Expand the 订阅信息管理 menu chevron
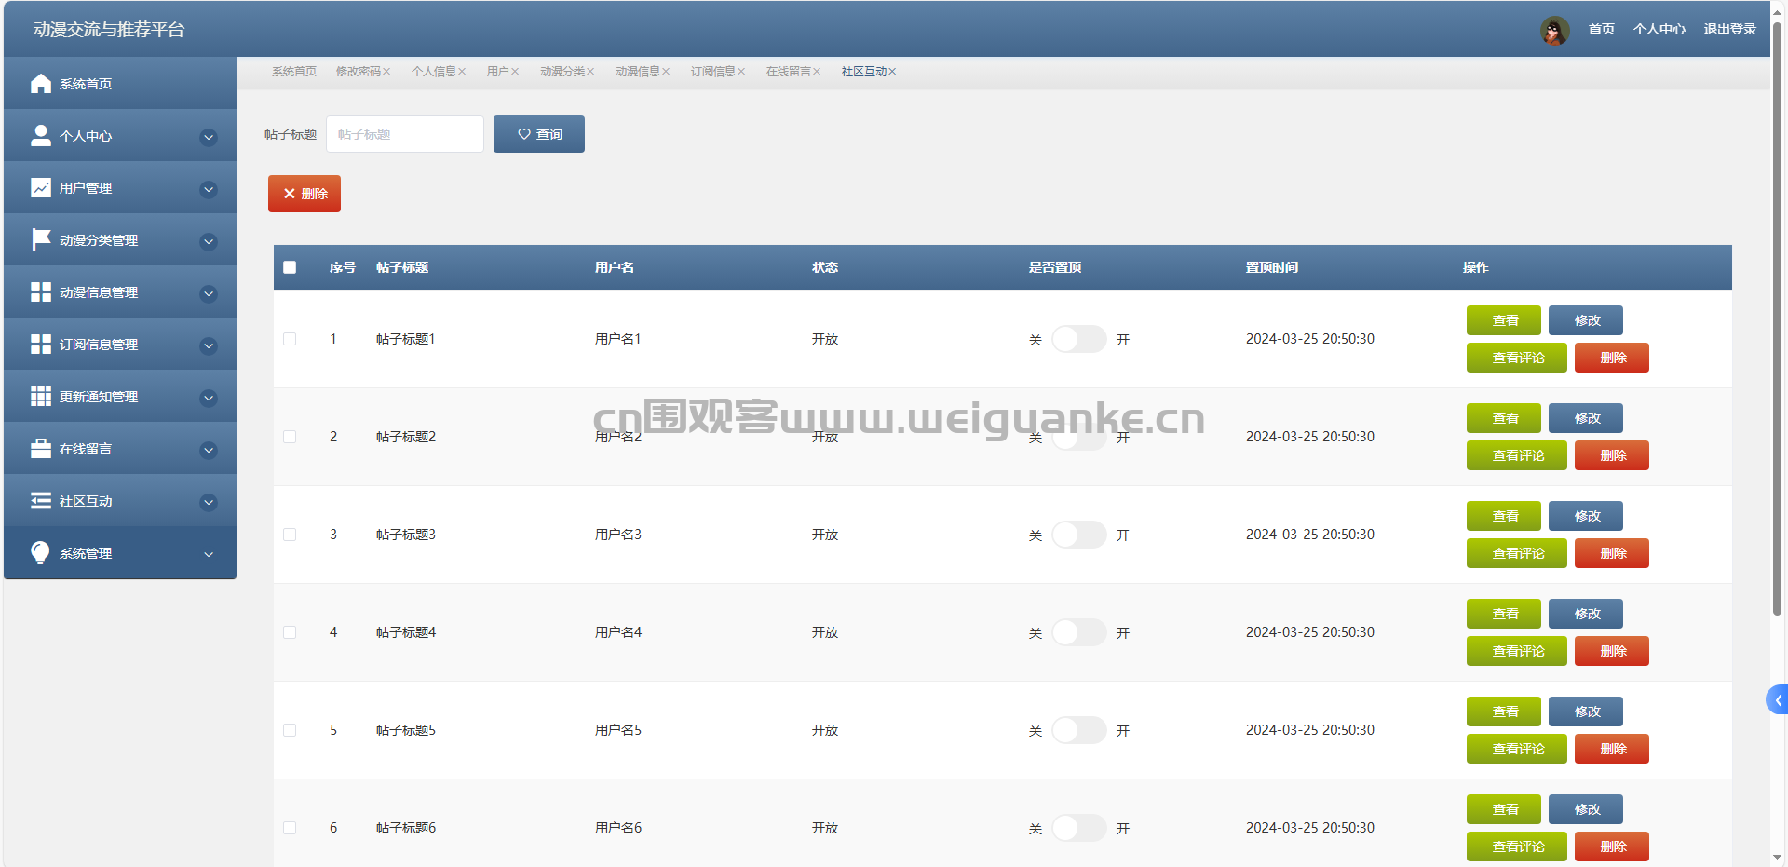This screenshot has width=1788, height=867. tap(209, 345)
